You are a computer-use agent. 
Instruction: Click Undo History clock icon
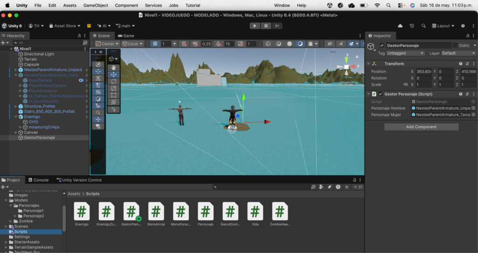412,26
